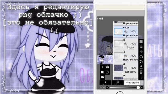The image size is (168, 94).
Task: Click the 100% opacity value of layer 4
Action: (133, 56)
